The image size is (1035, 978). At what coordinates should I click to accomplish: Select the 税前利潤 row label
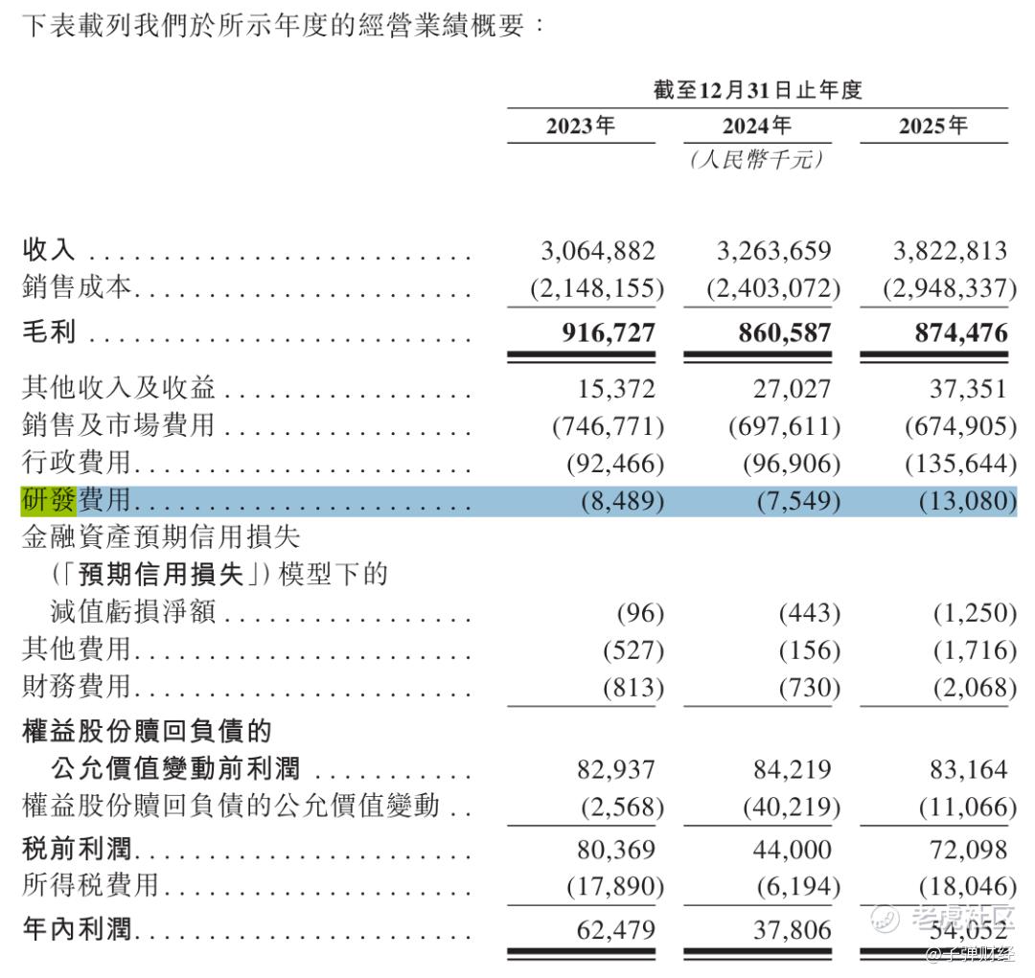[78, 849]
